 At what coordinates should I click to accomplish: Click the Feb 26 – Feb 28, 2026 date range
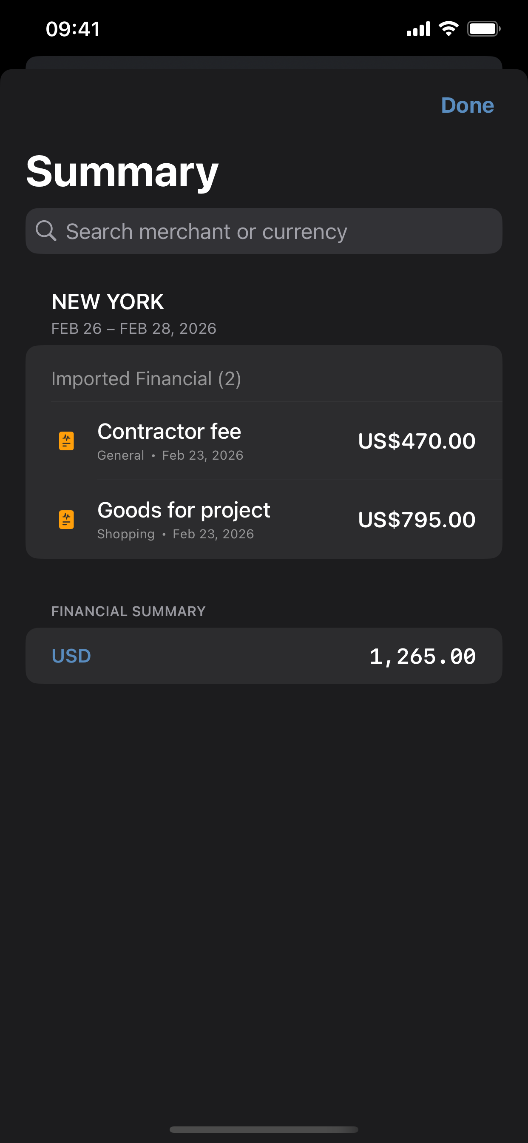click(x=133, y=329)
